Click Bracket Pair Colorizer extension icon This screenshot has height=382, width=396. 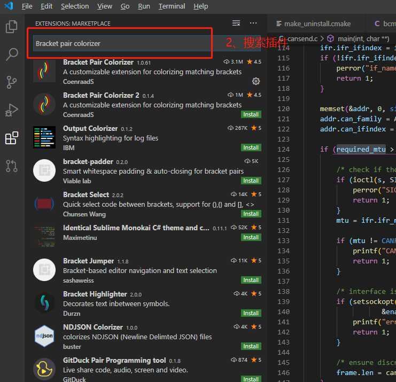(44, 71)
